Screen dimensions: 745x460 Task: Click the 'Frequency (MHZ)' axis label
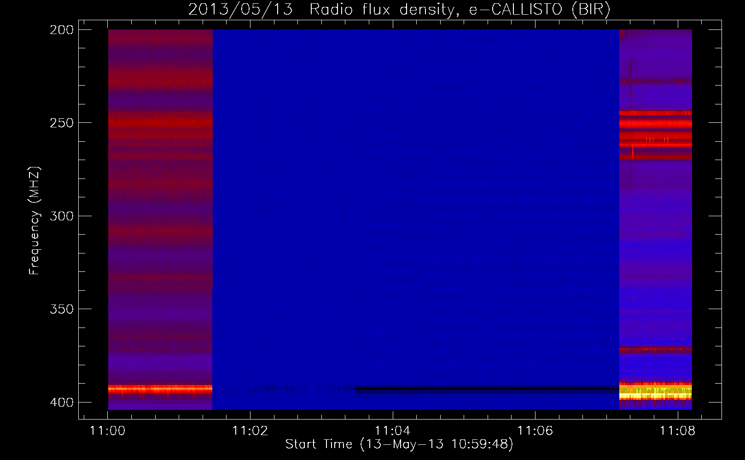(x=34, y=220)
